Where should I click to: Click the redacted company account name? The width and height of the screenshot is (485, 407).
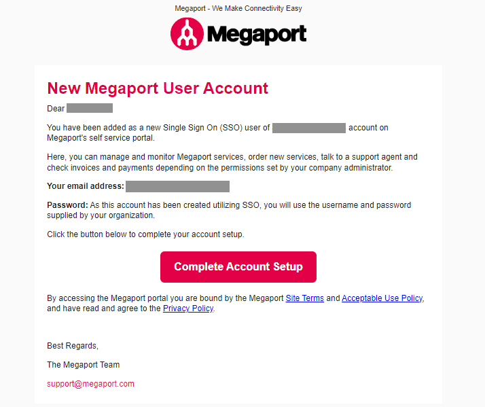[309, 128]
